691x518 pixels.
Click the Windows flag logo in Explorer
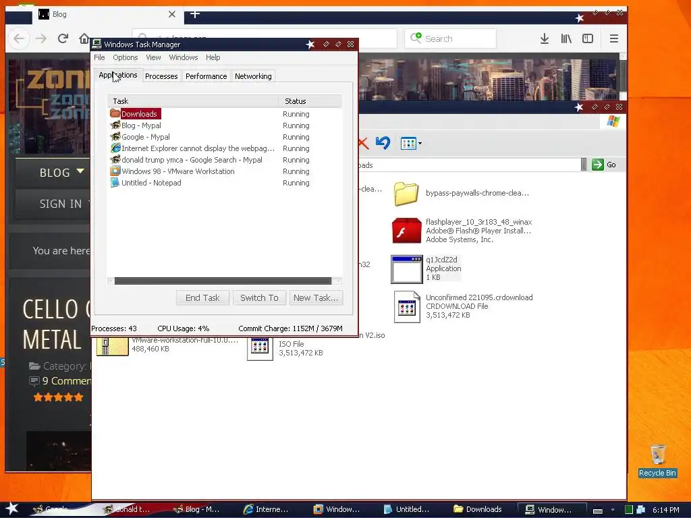[x=613, y=121]
